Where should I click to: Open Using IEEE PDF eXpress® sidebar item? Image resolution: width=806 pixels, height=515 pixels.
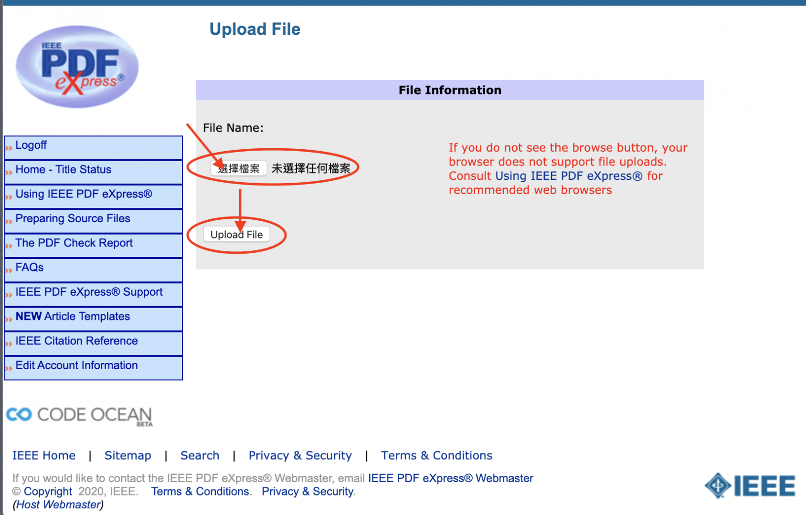(93, 197)
